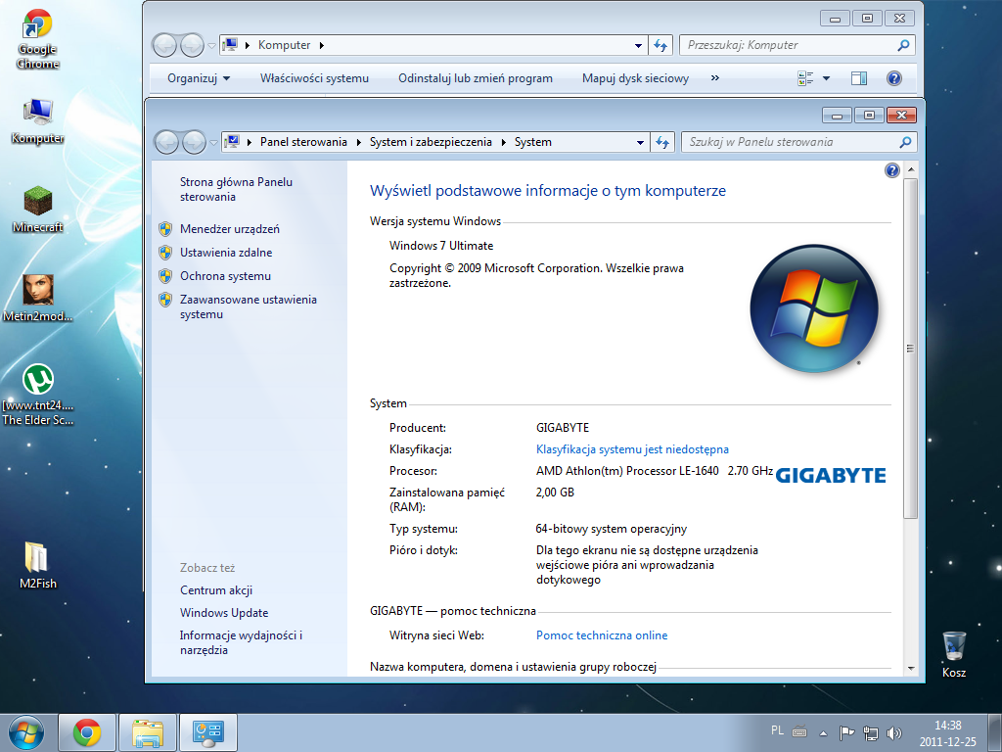This screenshot has height=752, width=1002.
Task: Open view options dropdown arrow in Komputer window
Action: point(826,78)
